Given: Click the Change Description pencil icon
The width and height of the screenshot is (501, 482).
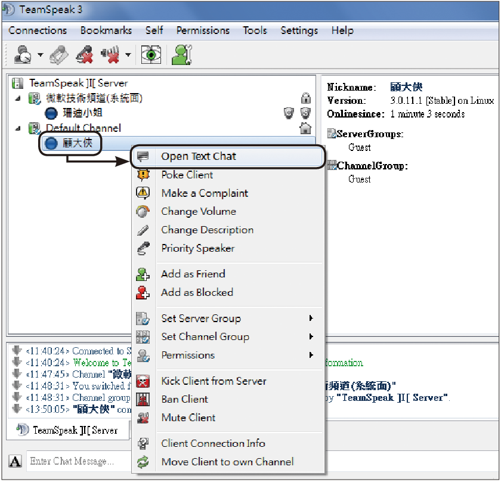Looking at the screenshot, I should pos(143,230).
